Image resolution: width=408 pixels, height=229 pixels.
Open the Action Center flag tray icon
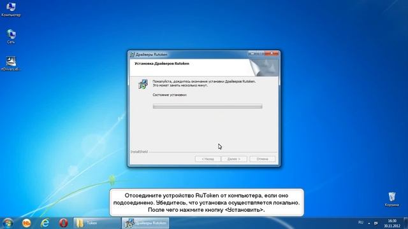click(376, 223)
